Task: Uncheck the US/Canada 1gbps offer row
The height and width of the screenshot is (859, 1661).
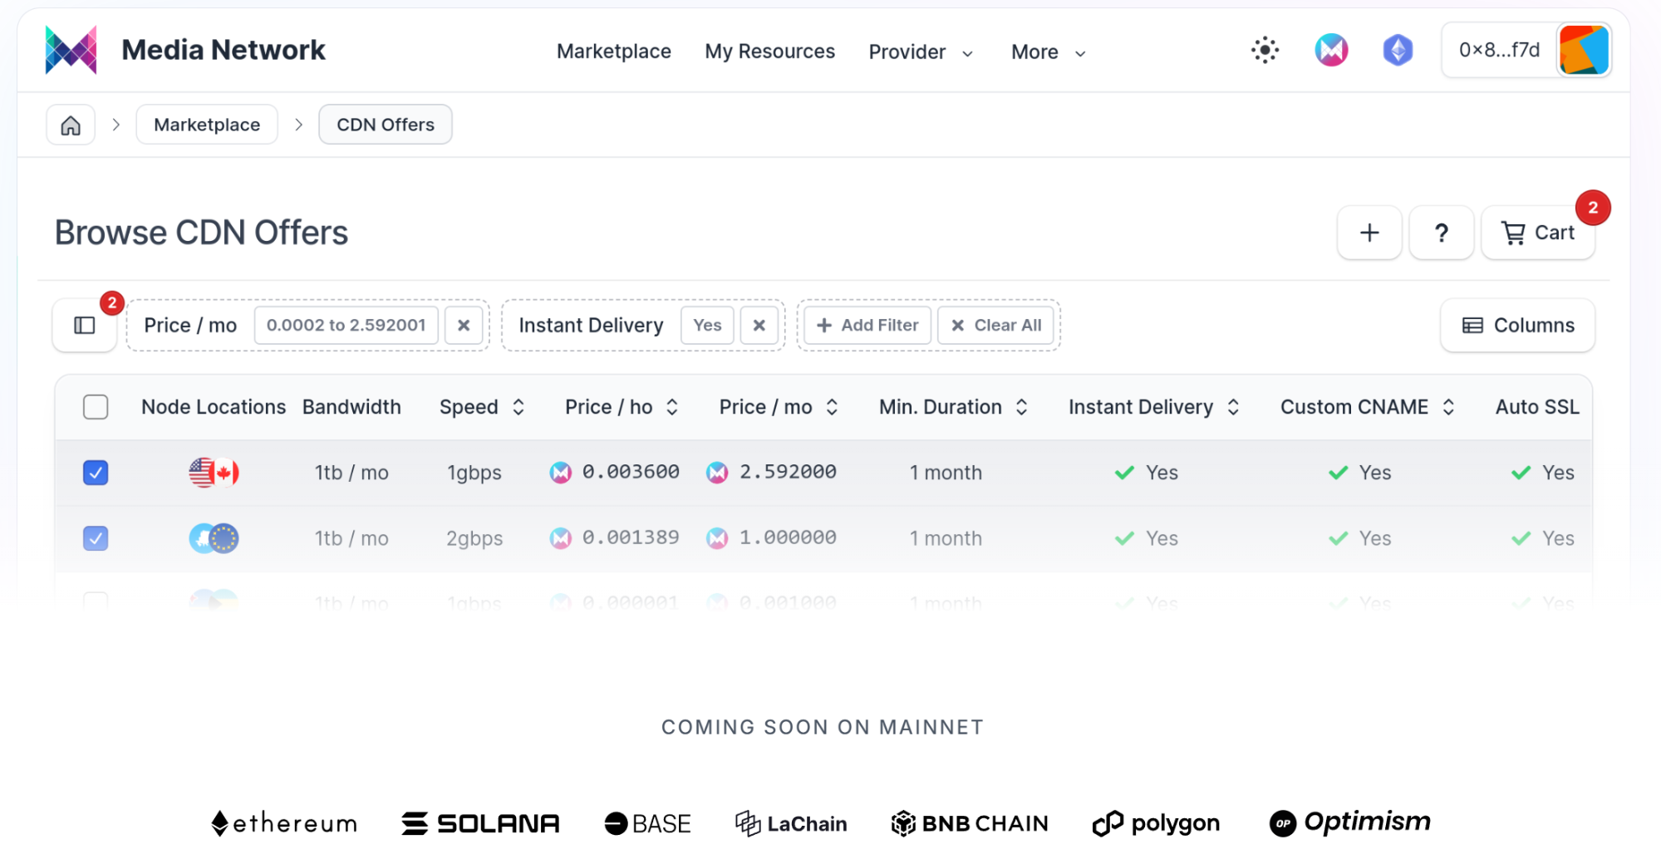Action: pyautogui.click(x=96, y=473)
